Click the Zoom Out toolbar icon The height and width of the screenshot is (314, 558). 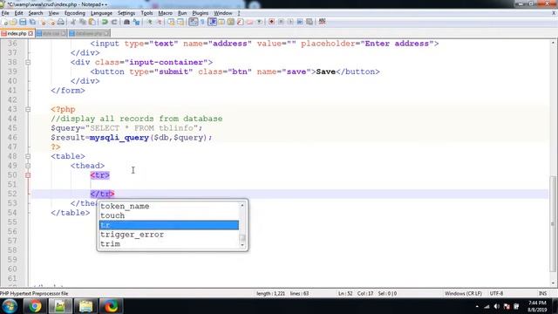pos(159,22)
